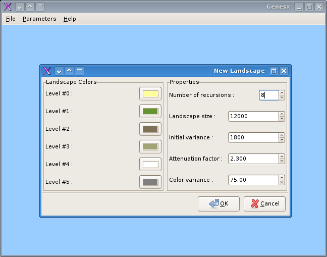
Task: Click the X icon in dialog title bar
Action: pos(47,71)
